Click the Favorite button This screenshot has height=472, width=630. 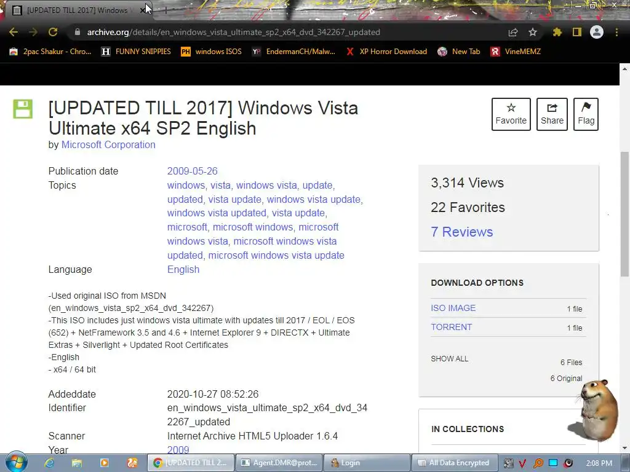511,114
